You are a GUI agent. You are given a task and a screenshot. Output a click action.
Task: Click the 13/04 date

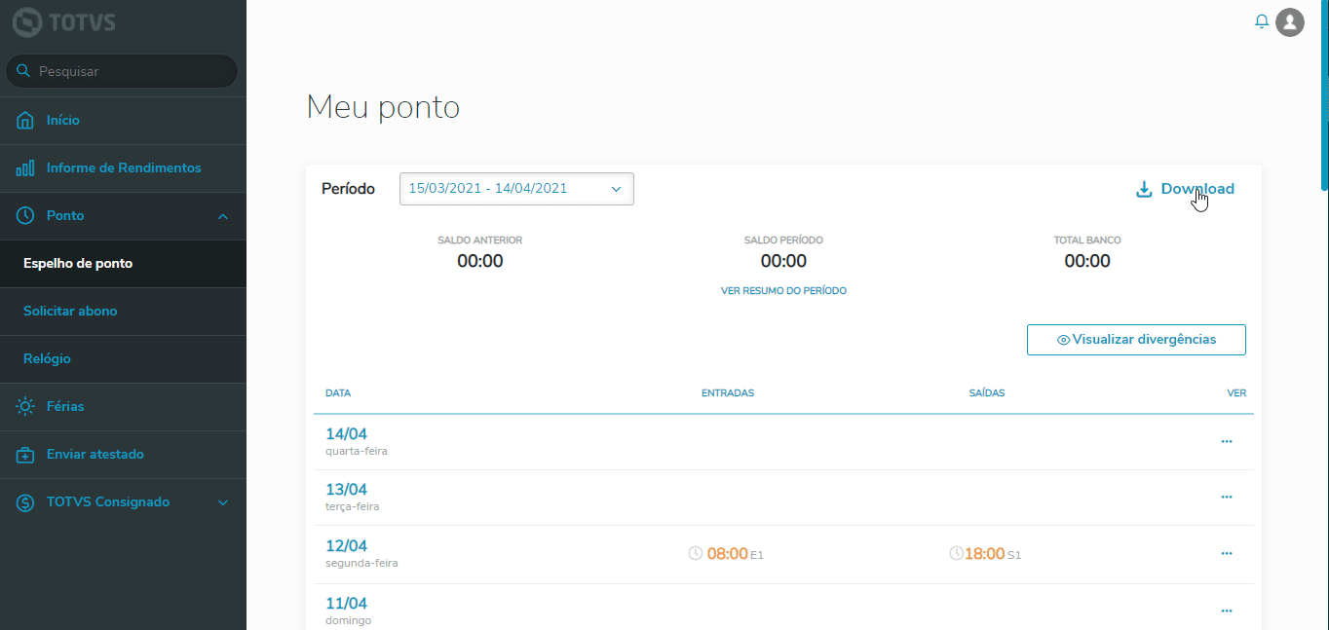click(x=346, y=490)
